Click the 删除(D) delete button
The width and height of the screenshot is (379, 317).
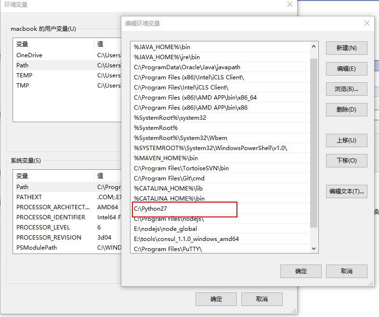point(346,110)
